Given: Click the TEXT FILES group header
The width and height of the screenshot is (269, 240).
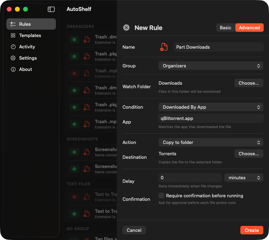Looking at the screenshot, I should tap(79, 184).
